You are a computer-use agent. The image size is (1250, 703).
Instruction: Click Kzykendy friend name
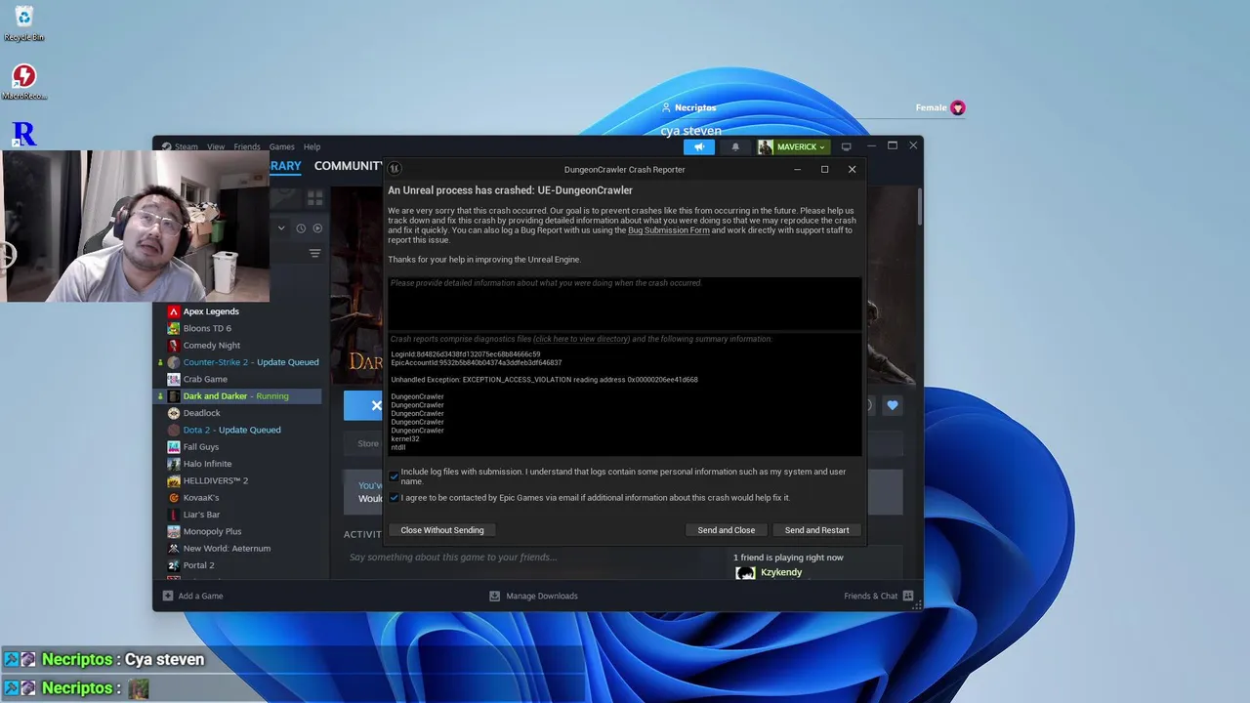[x=781, y=572]
